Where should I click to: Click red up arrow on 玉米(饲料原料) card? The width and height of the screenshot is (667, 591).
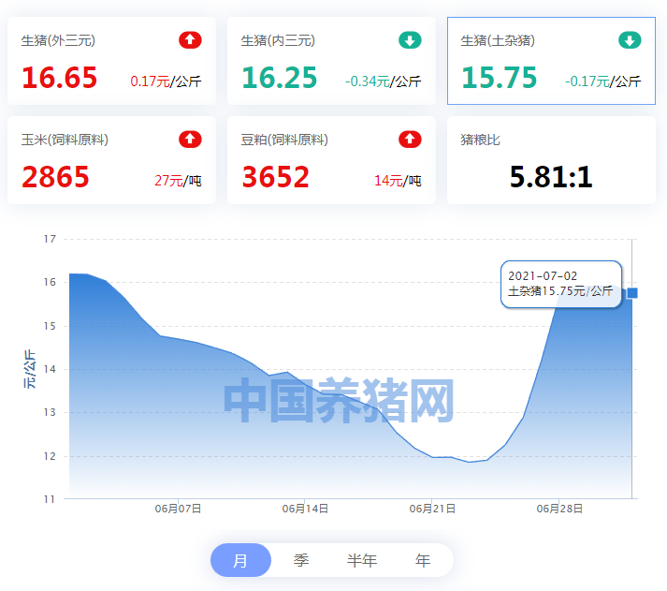tap(190, 140)
